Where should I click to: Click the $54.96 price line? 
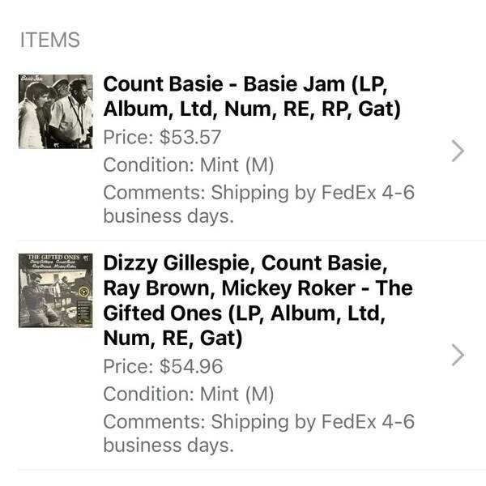point(163,366)
